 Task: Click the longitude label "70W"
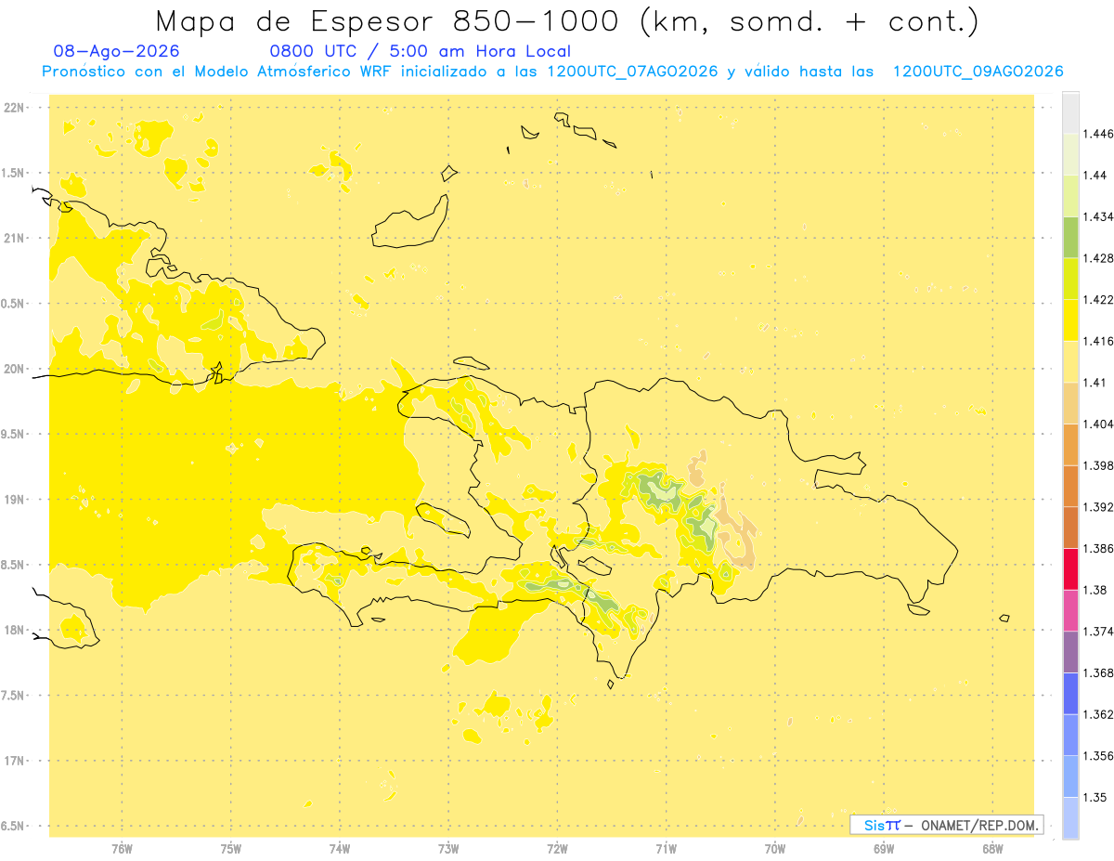(x=774, y=848)
